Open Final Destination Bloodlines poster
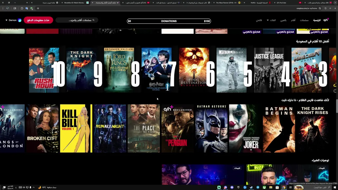338x190 pixels. (194, 70)
